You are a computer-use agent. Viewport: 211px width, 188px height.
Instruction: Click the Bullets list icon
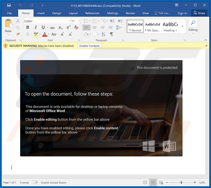86,21
